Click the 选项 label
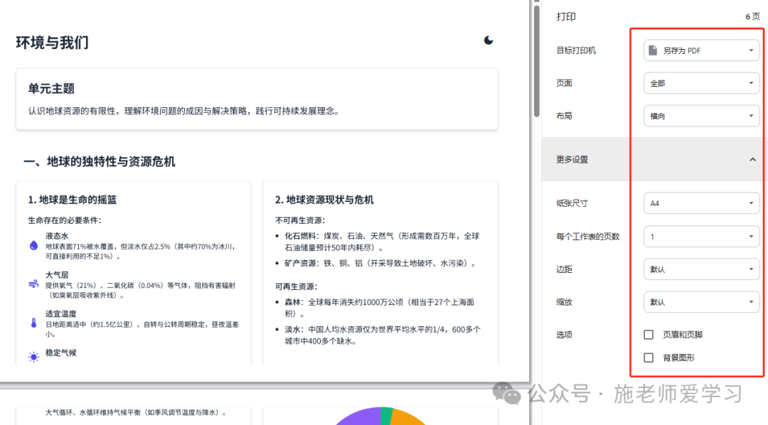This screenshot has height=425, width=768. click(564, 335)
